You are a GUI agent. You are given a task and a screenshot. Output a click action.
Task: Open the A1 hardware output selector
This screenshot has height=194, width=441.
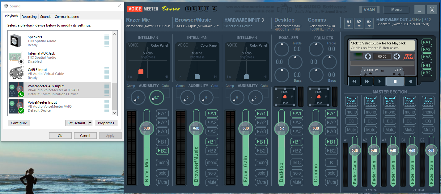(349, 23)
